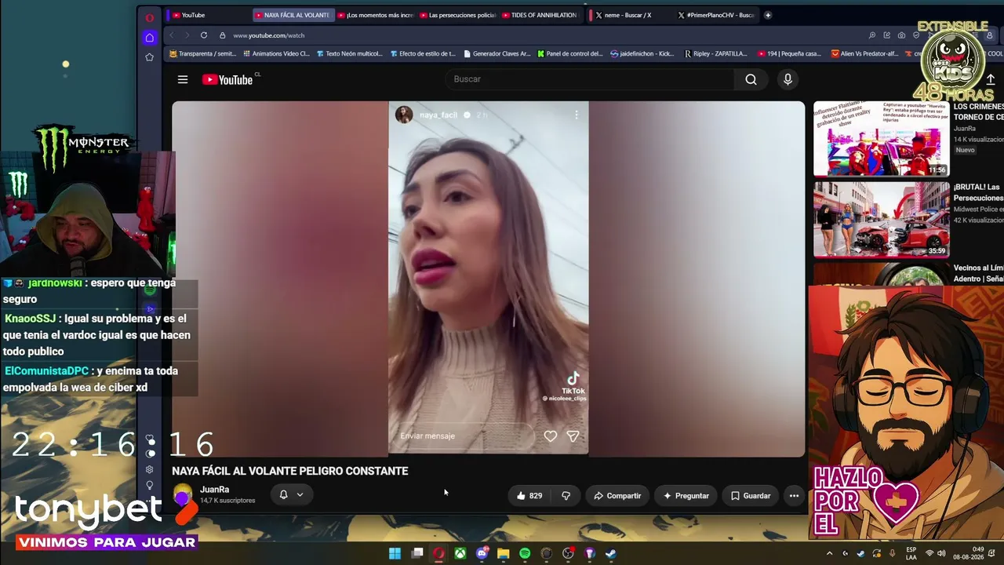Click the Compartir share button

tap(617, 496)
